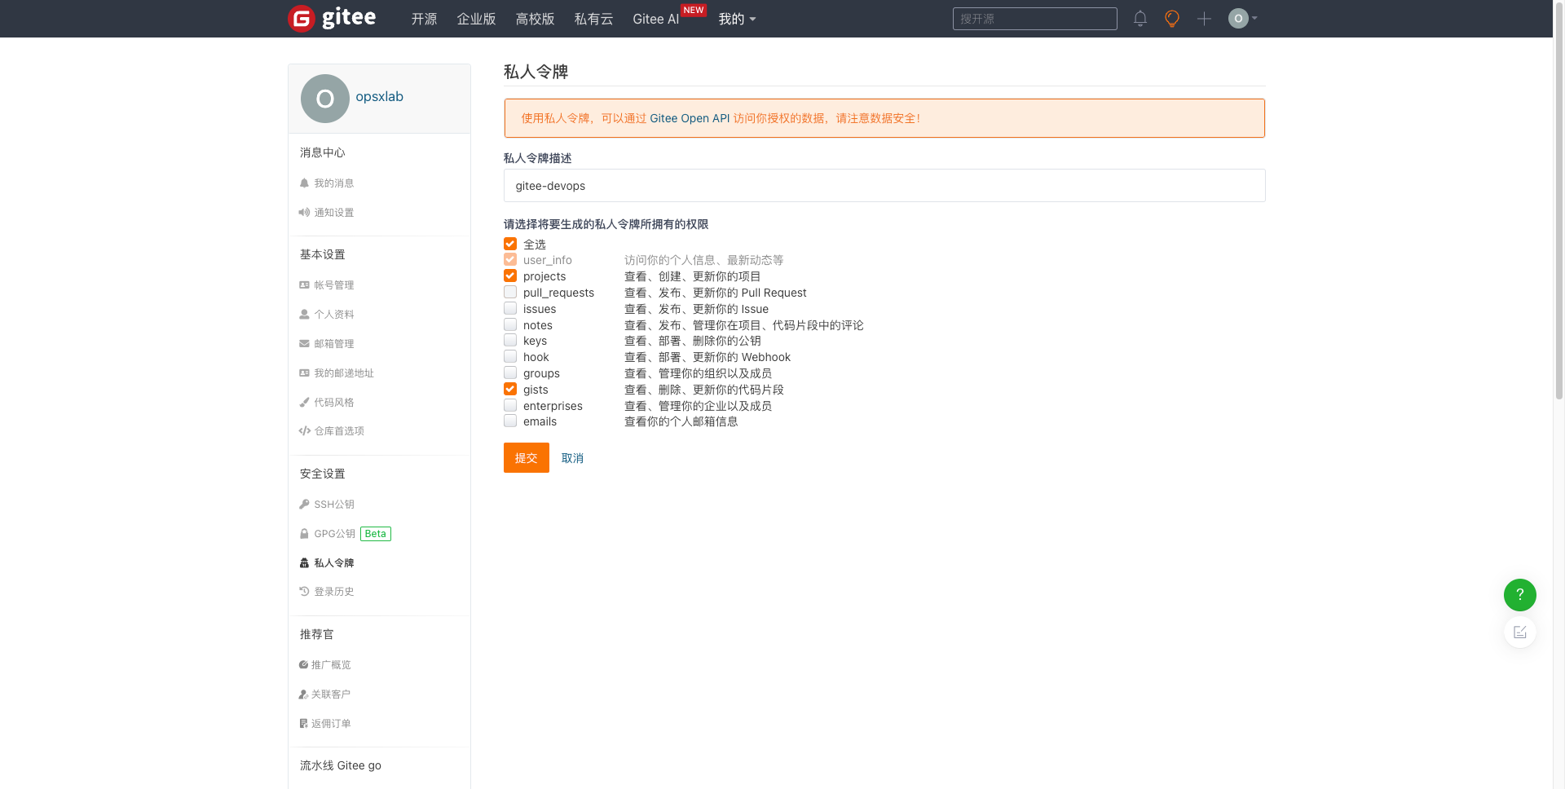The image size is (1565, 789).
Task: Enable the issues permission checkbox
Action: coord(510,308)
